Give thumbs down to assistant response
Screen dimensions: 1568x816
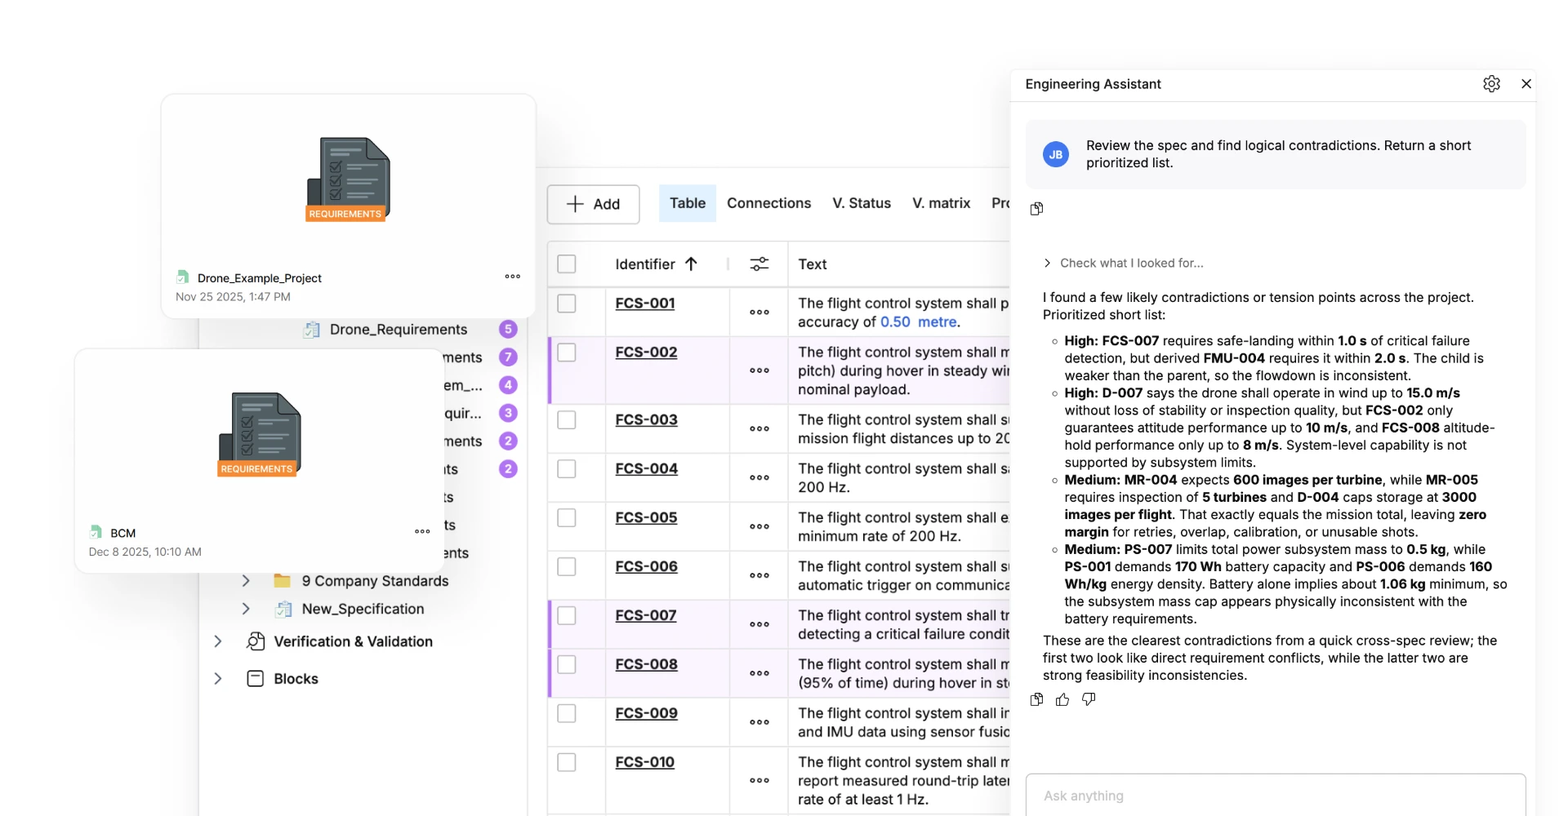coord(1089,699)
